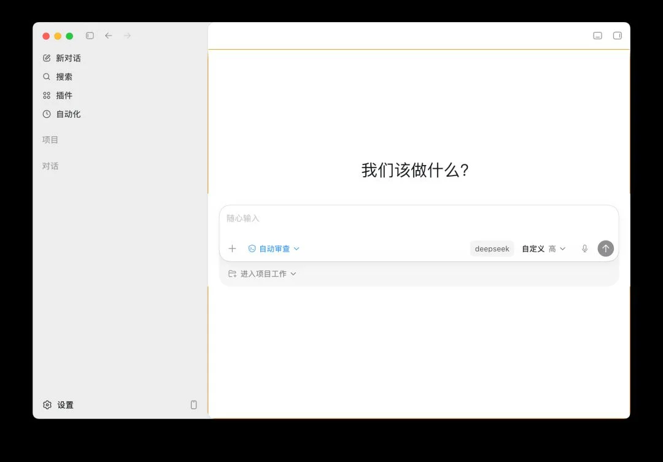The width and height of the screenshot is (663, 462).
Task: Go forward with the right arrow
Action: (127, 36)
